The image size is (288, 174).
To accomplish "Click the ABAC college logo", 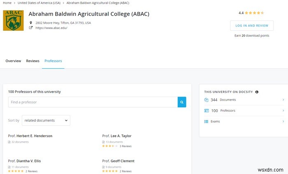I will 13,20.
